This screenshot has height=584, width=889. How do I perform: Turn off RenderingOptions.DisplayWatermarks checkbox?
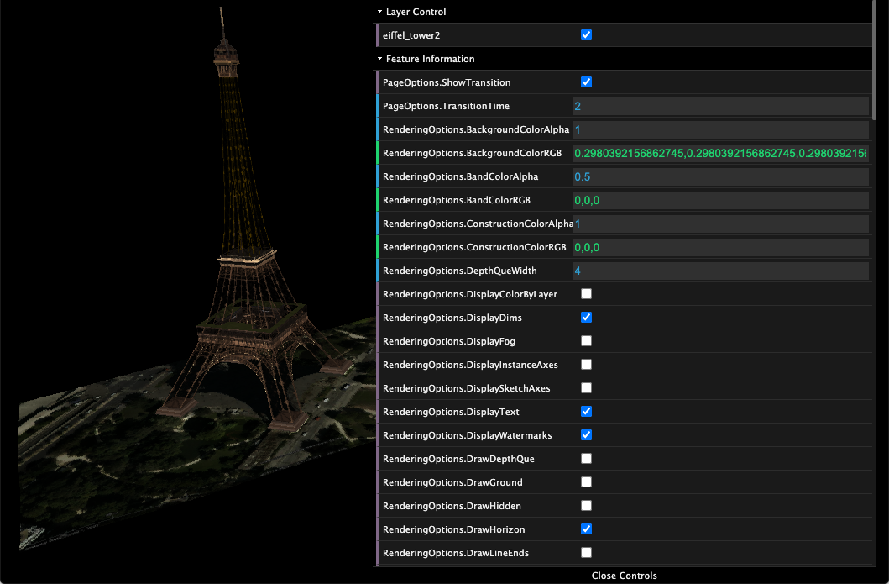tap(586, 435)
